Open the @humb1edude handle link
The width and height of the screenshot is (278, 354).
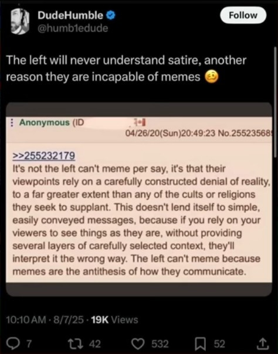[73, 28]
